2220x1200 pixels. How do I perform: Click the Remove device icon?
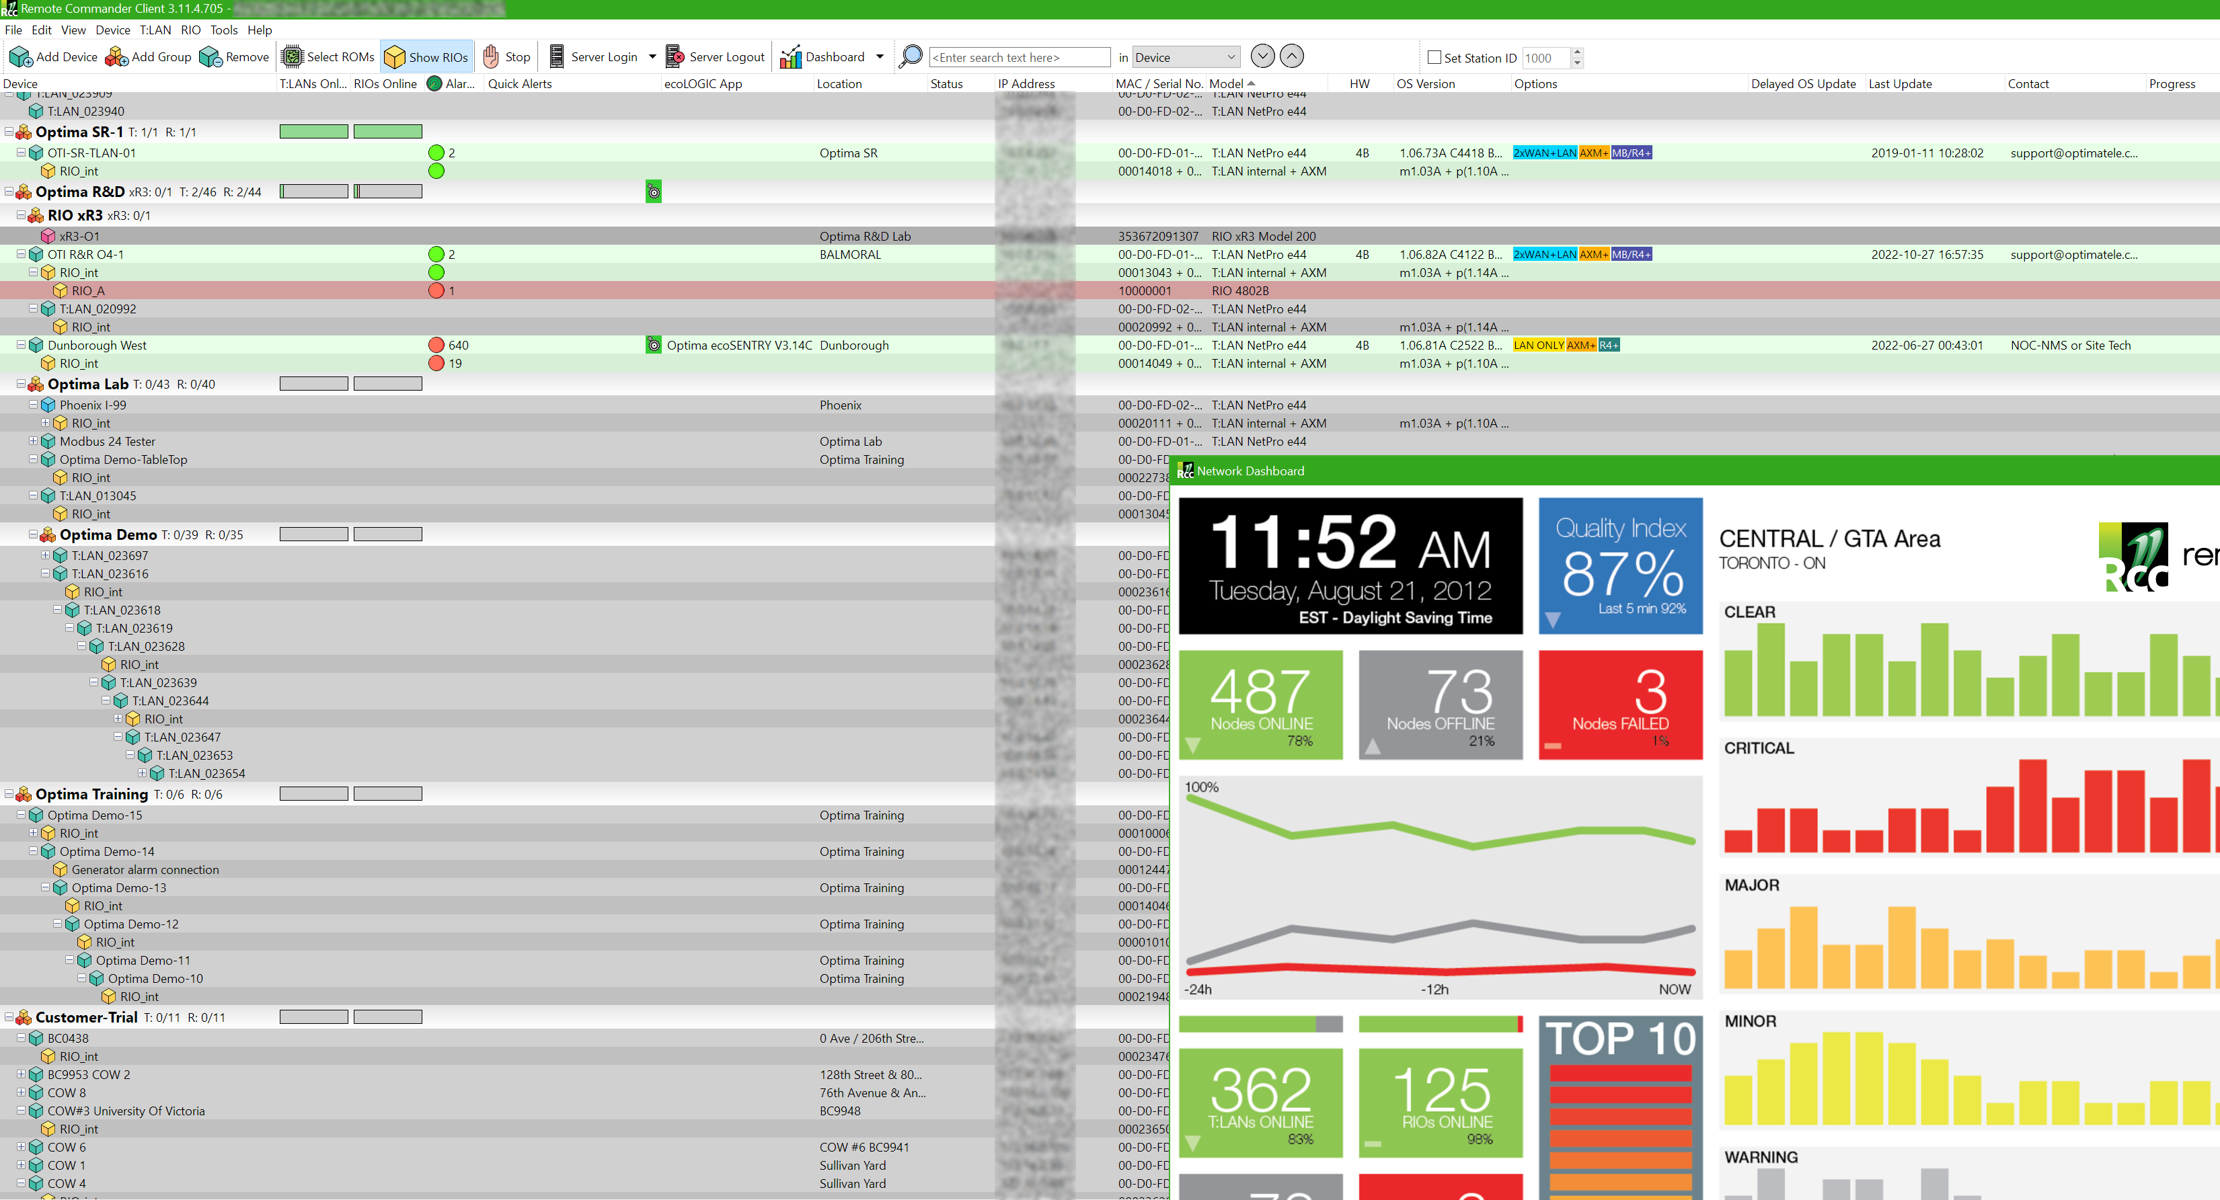(210, 57)
